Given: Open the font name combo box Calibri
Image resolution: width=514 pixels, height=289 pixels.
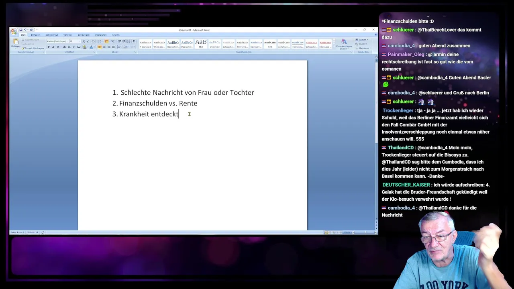Looking at the screenshot, I should click(x=58, y=41).
